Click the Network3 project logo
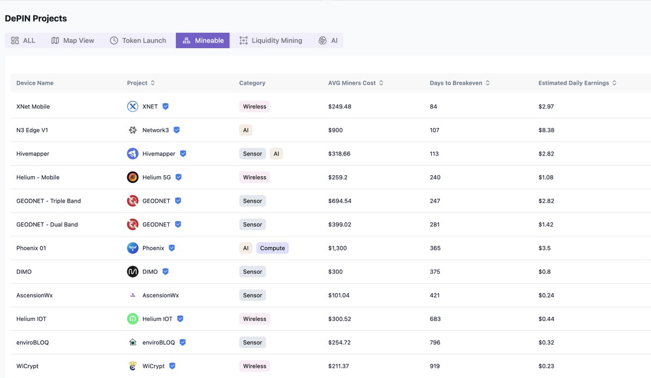651x378 pixels. coord(132,130)
